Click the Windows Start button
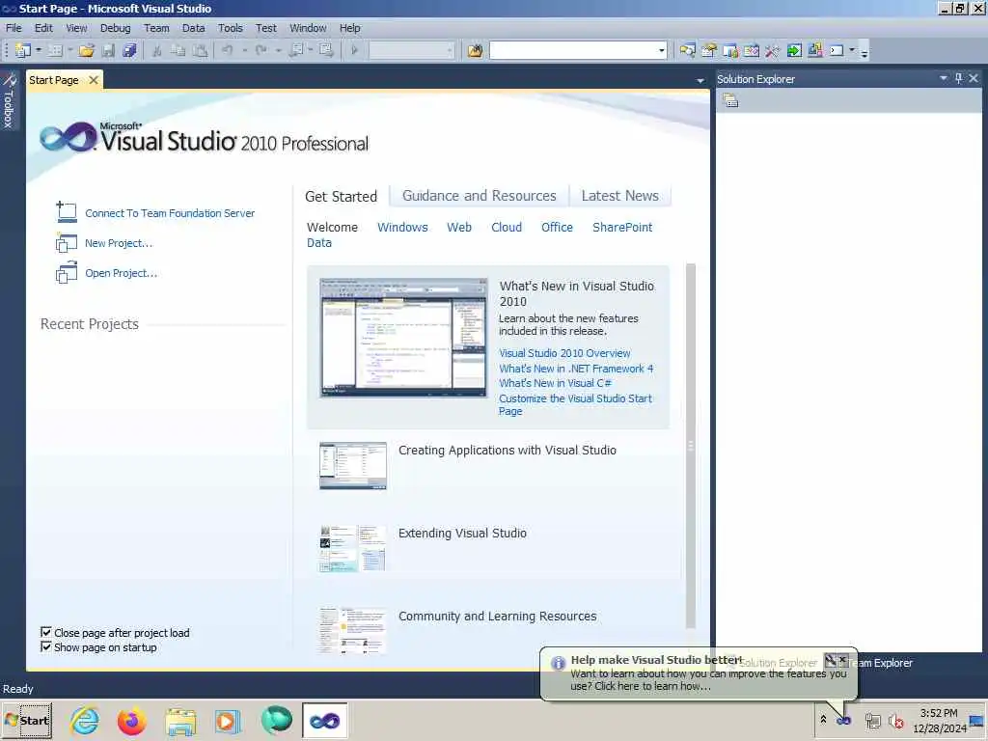 27,720
